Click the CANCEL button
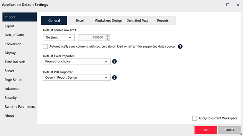 click(x=229, y=130)
